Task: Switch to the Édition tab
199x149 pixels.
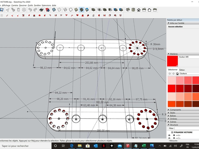Action: [182, 70]
